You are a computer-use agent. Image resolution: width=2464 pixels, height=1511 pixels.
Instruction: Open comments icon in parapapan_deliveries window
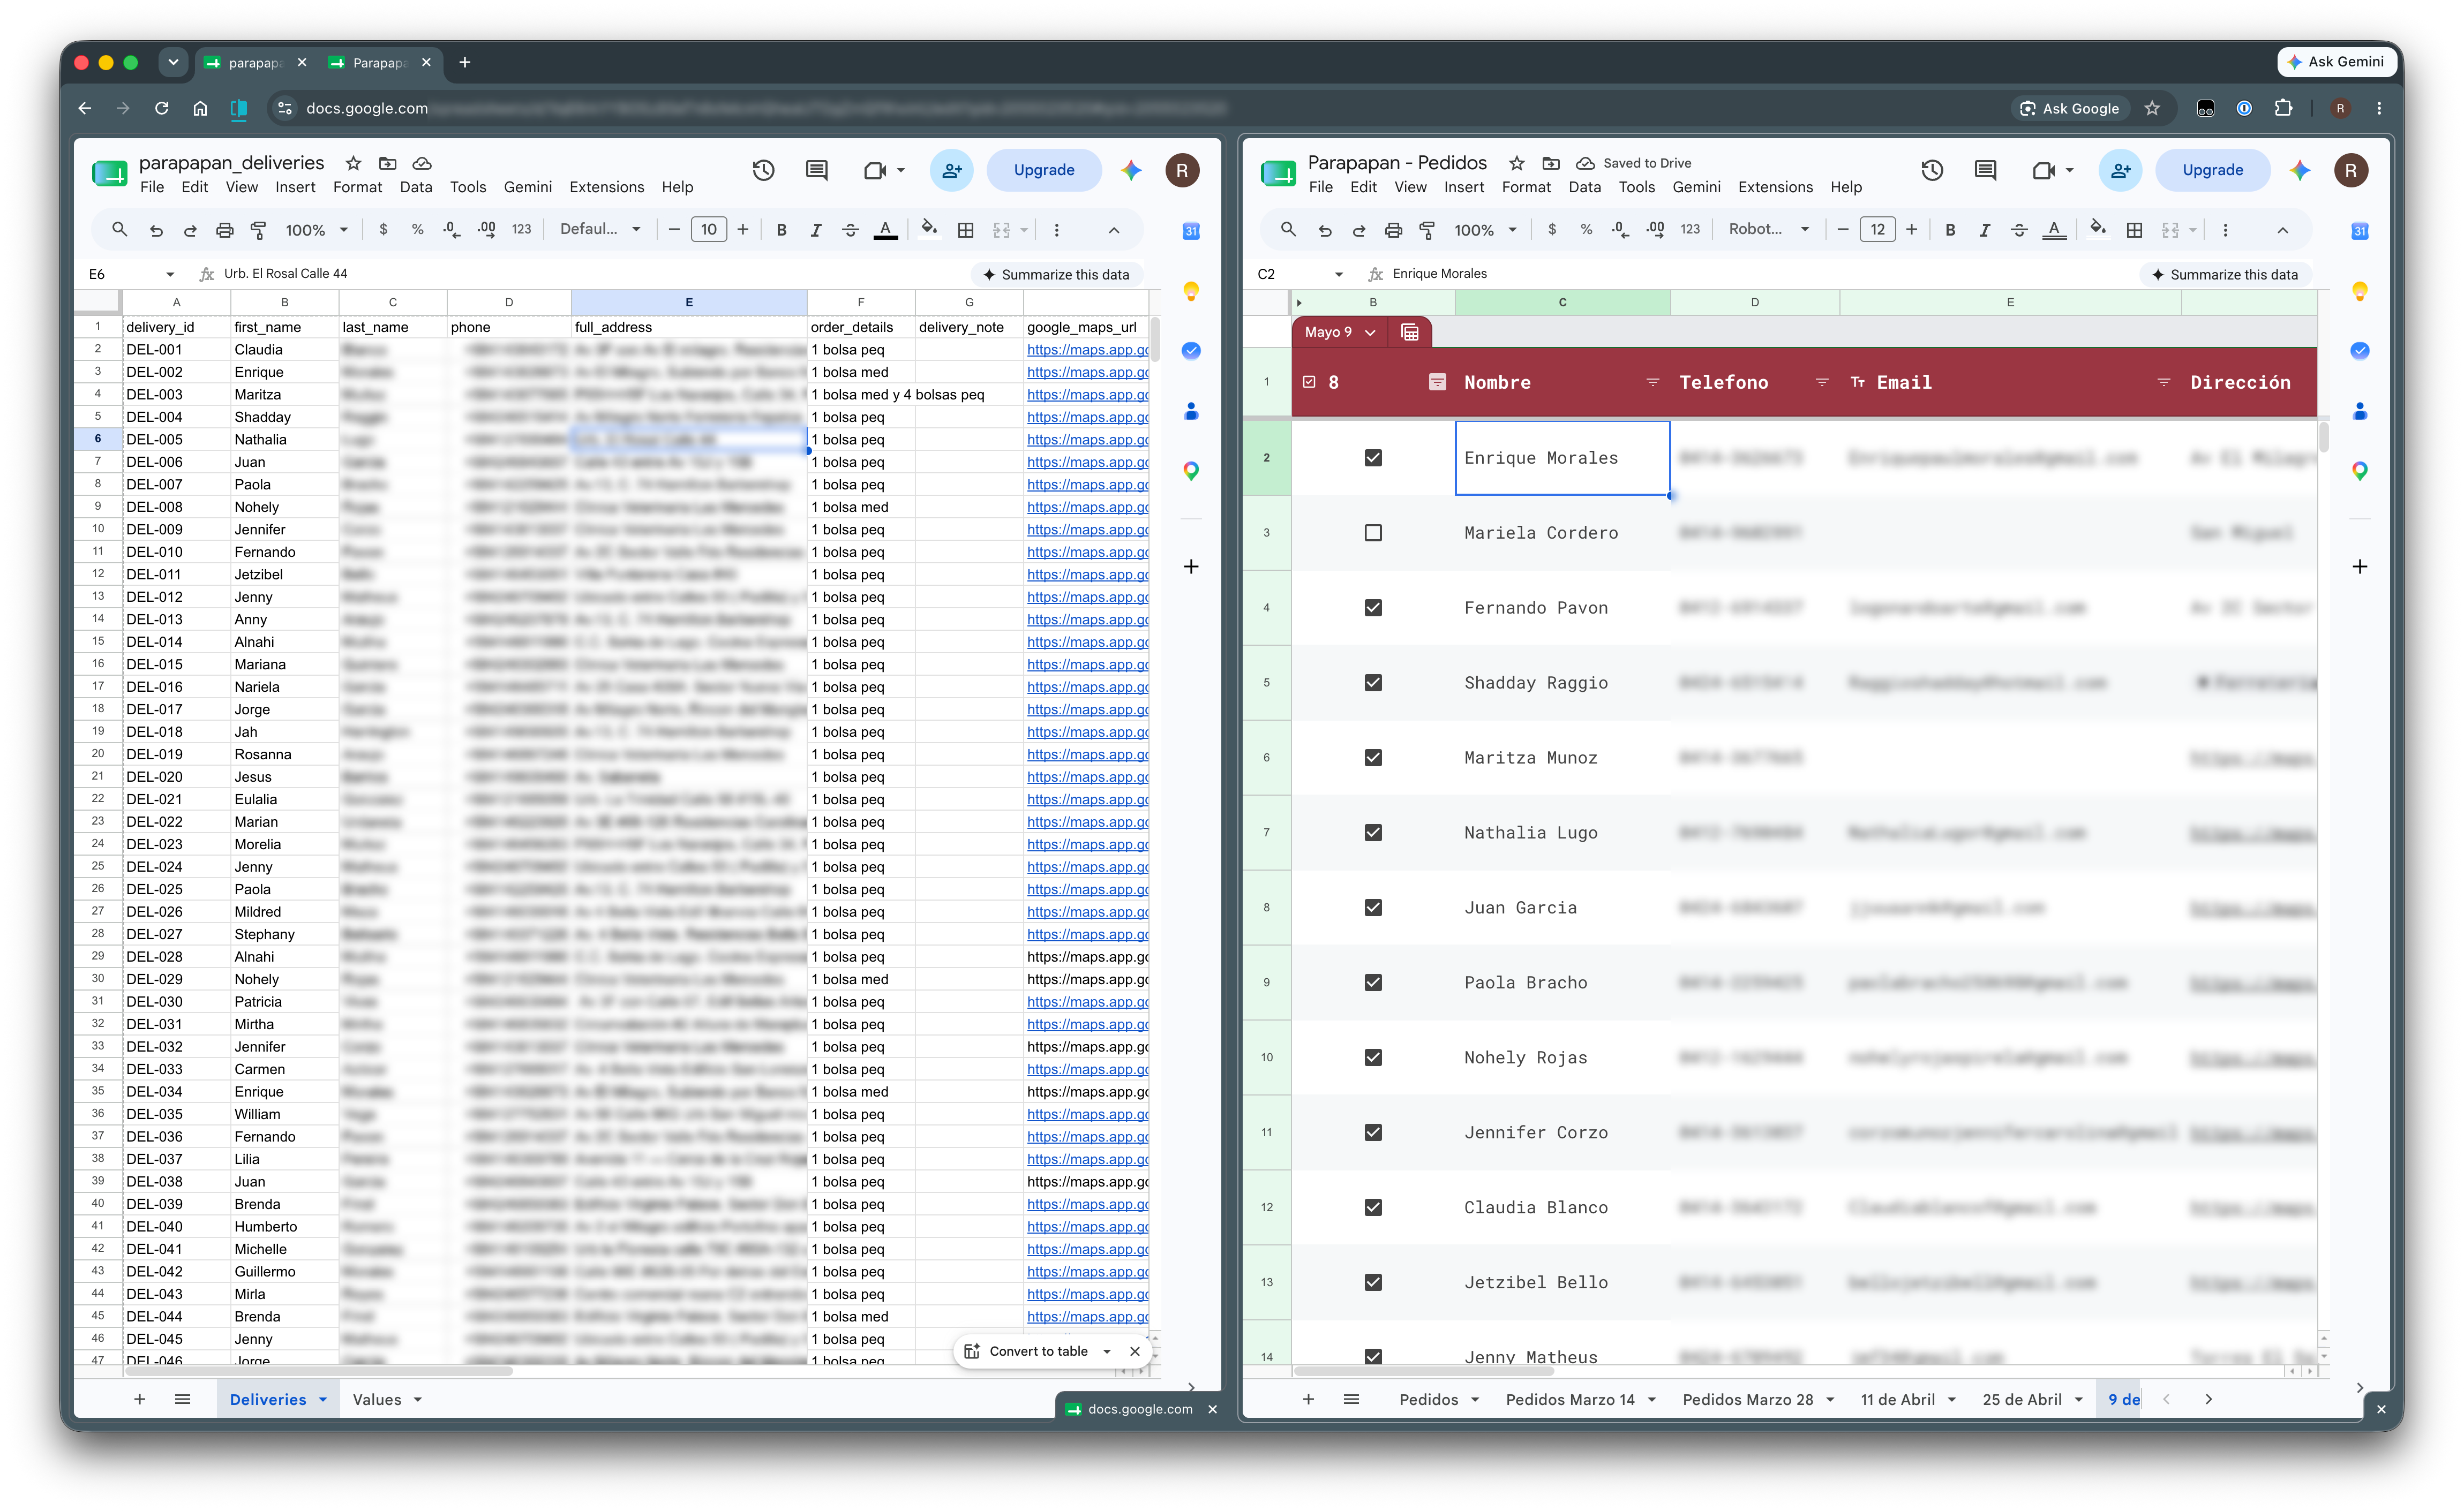click(816, 171)
